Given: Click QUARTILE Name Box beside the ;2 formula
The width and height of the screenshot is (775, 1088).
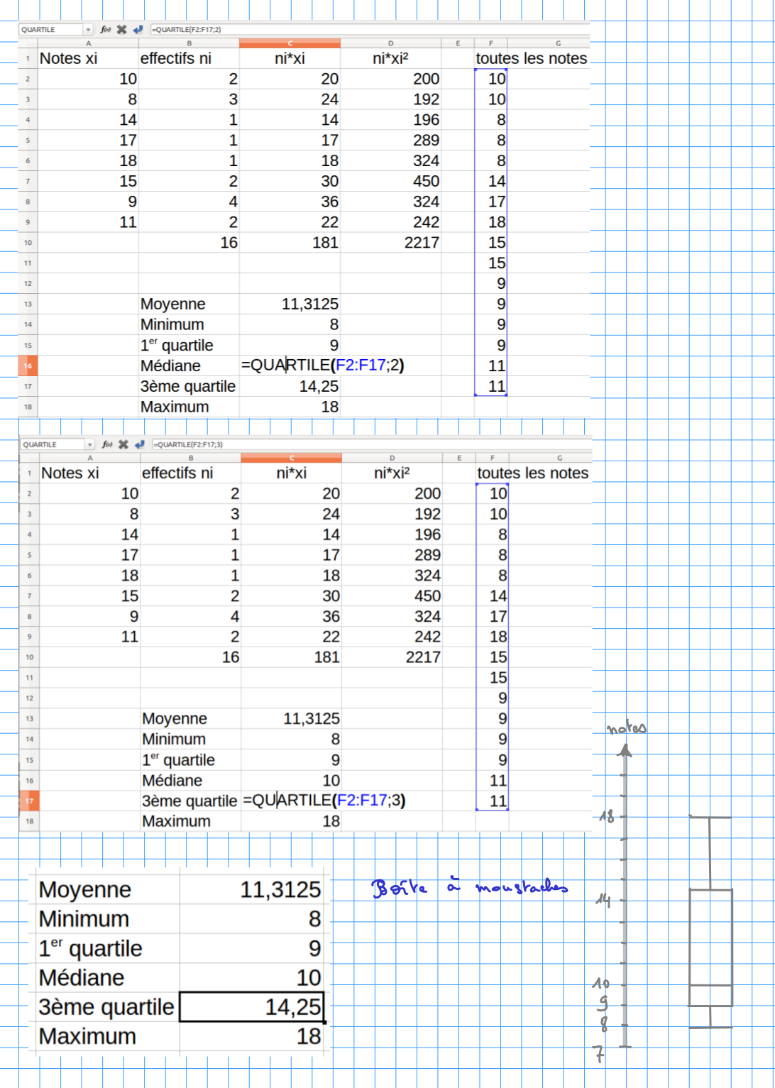Looking at the screenshot, I should (x=51, y=30).
